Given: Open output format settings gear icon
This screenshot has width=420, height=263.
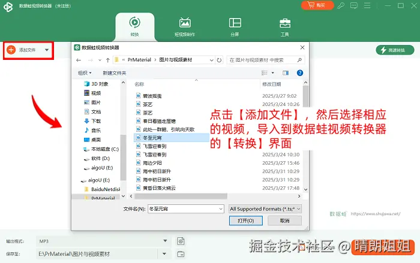Looking at the screenshot, I should (x=181, y=241).
